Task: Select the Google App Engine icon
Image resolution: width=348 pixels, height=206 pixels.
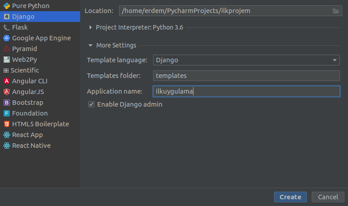Action: pyautogui.click(x=7, y=38)
